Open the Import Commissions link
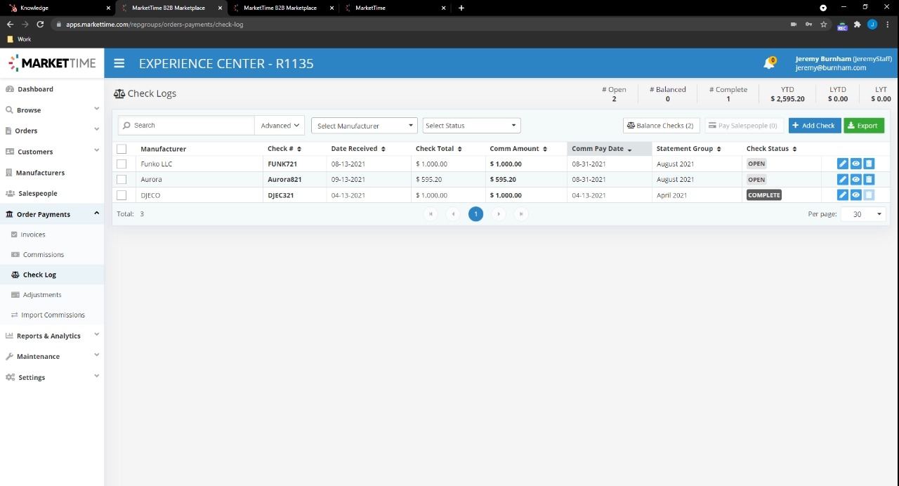This screenshot has width=899, height=486. pyautogui.click(x=53, y=315)
